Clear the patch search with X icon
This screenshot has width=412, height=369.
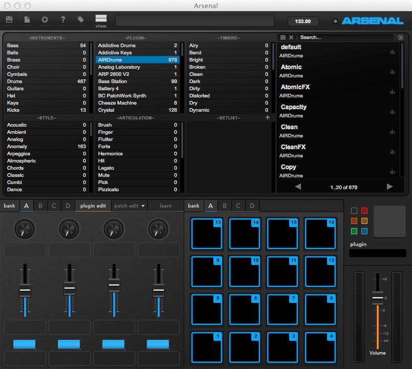point(291,37)
